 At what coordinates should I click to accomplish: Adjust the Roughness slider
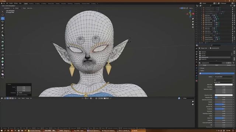[224, 109]
